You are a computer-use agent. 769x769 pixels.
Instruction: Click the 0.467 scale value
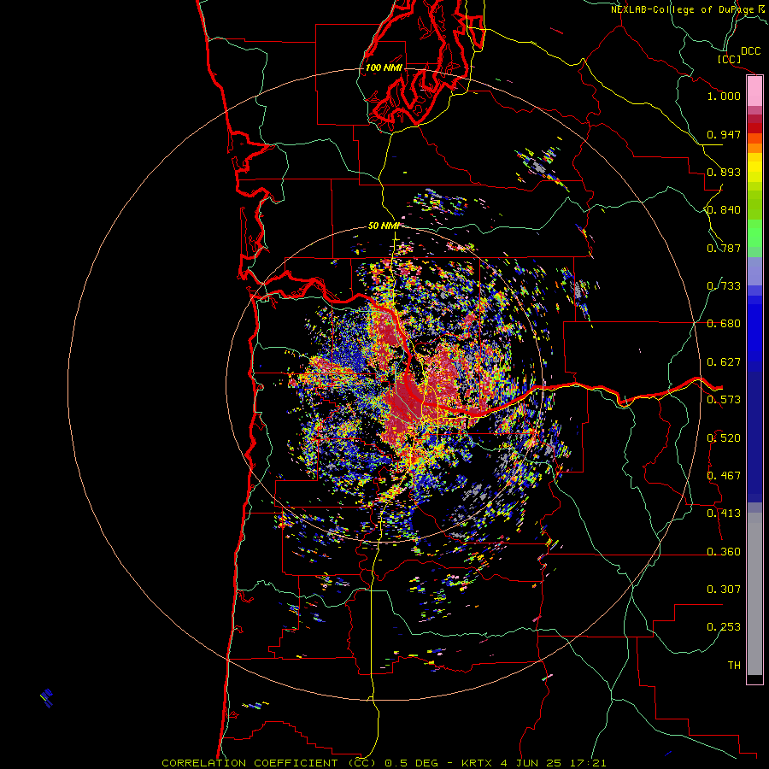click(x=724, y=476)
